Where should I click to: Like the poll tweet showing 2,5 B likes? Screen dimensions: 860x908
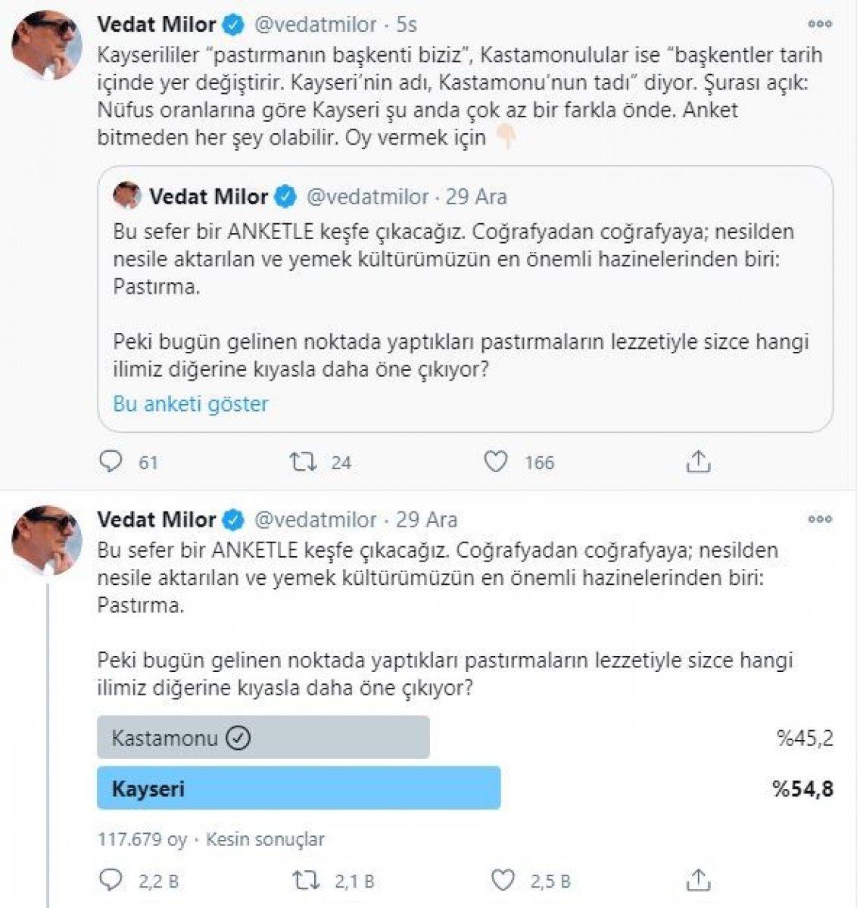[x=504, y=880]
